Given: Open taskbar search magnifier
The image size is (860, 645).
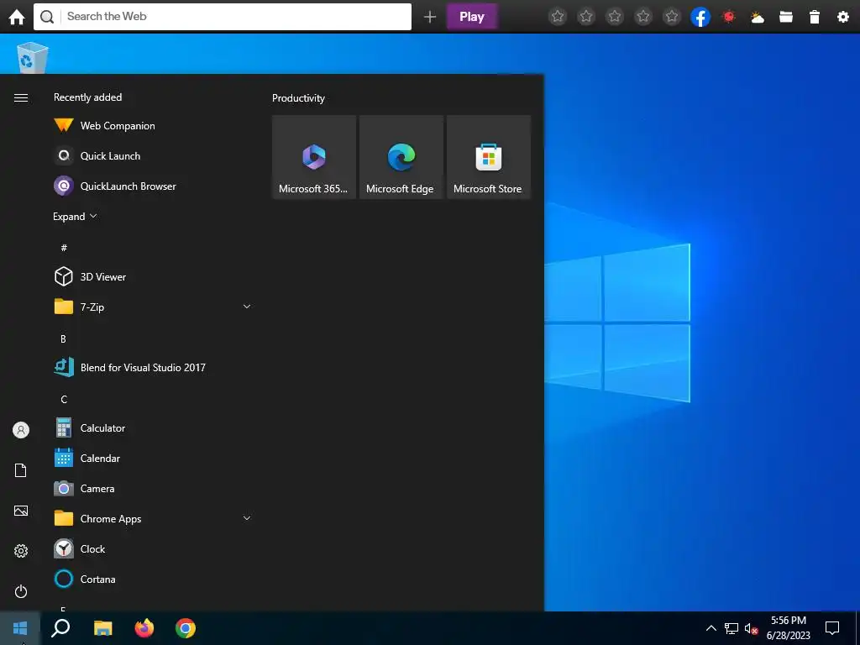Looking at the screenshot, I should tap(60, 628).
